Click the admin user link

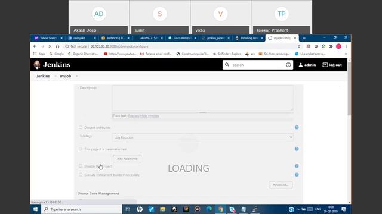point(307,65)
